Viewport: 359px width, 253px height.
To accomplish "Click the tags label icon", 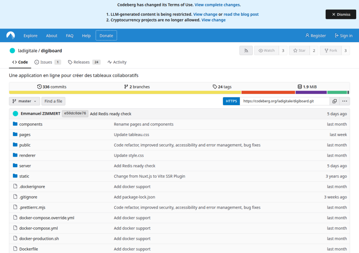I will coord(215,86).
